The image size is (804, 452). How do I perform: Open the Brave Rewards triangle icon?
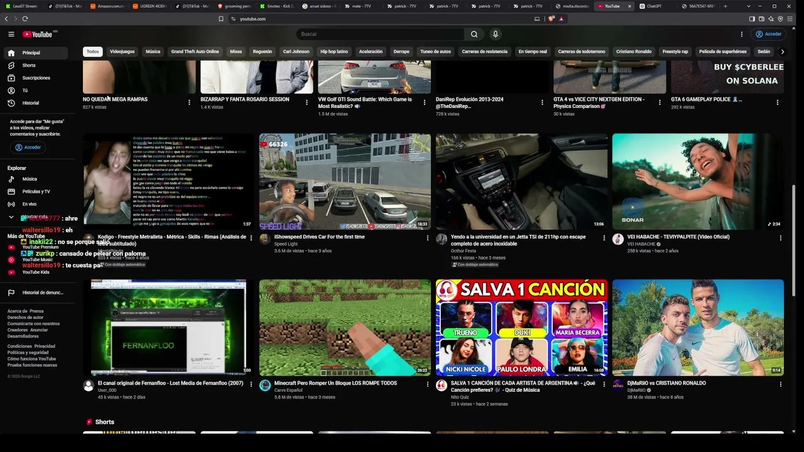tap(561, 19)
